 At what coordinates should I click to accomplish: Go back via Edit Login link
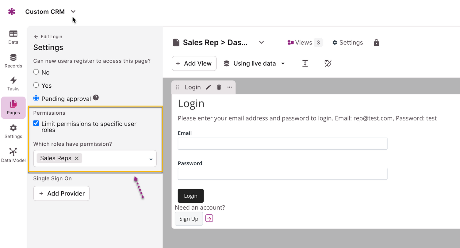[48, 36]
